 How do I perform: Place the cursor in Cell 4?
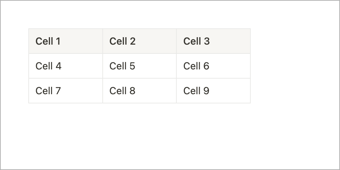66,66
